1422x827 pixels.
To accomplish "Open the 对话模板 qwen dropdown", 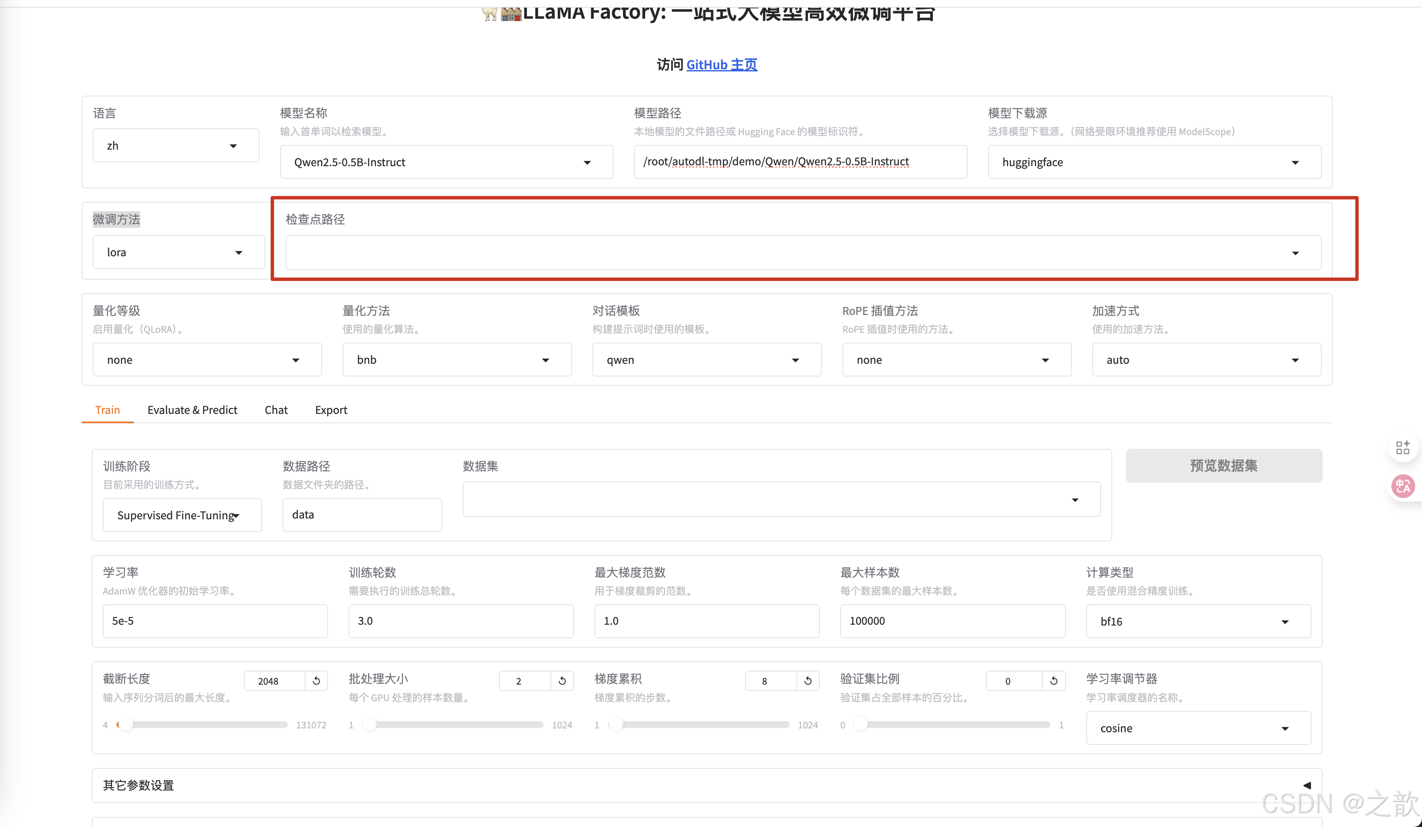I will tap(706, 360).
